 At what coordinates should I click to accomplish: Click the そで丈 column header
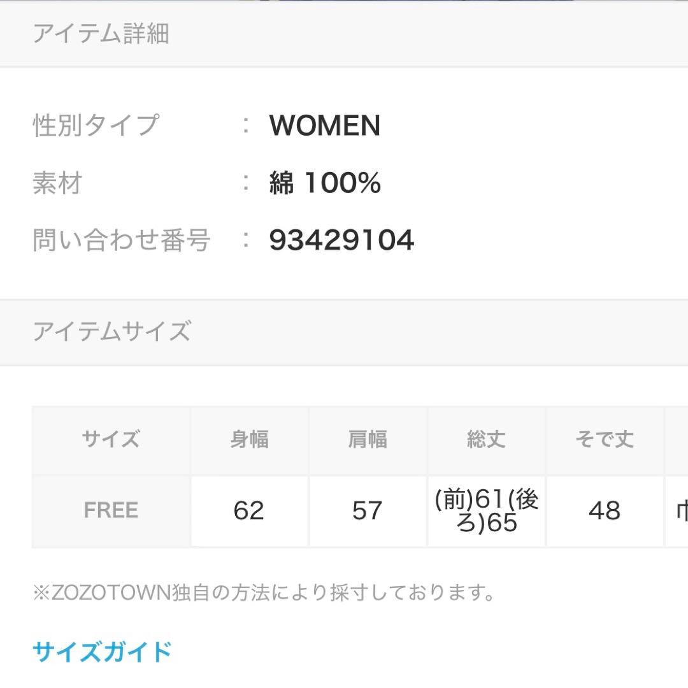[x=604, y=440]
